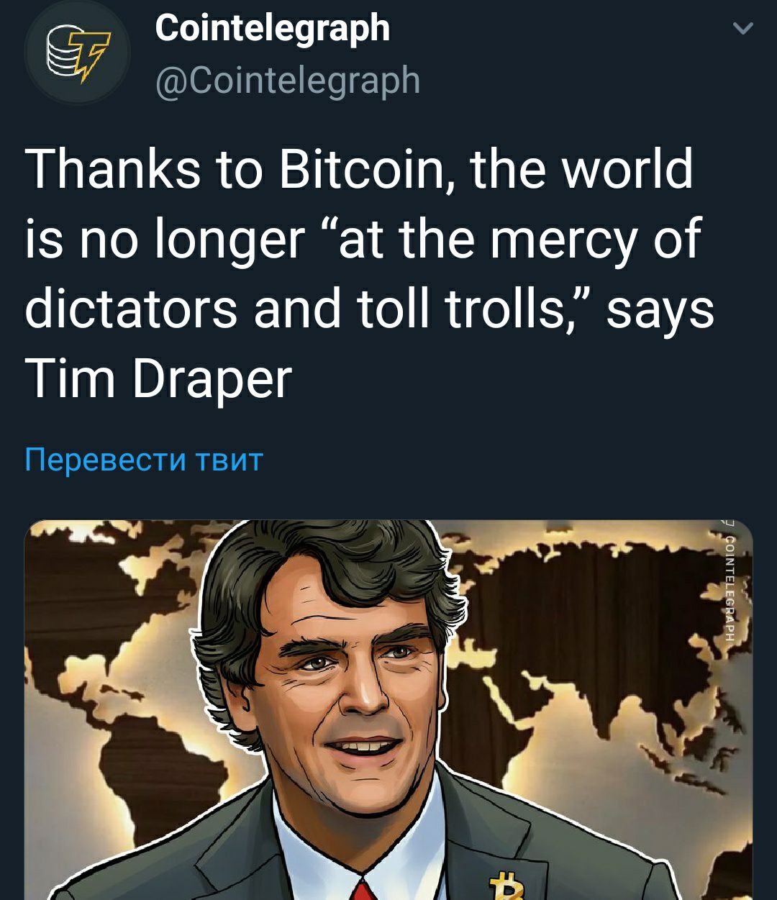
Task: Click the 'Перевести твит' translate link
Action: 144,458
